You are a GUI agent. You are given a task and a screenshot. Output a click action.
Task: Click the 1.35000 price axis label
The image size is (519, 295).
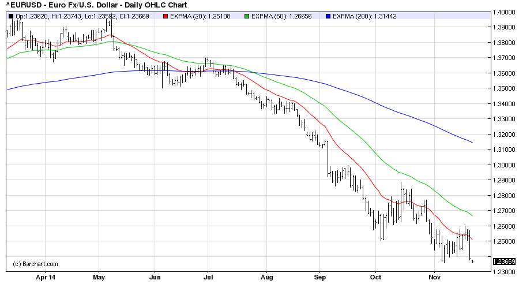[x=504, y=88]
